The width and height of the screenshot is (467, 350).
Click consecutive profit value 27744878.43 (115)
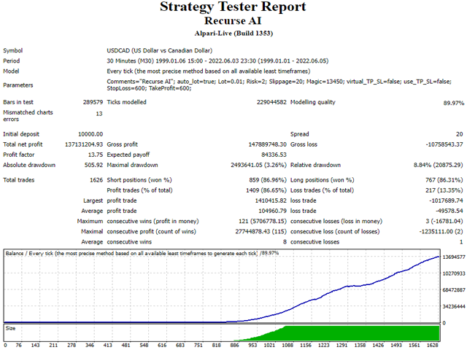coord(260,232)
